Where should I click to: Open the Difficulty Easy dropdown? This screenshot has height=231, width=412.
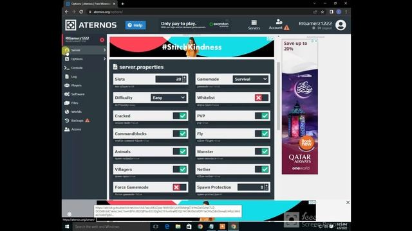[169, 98]
